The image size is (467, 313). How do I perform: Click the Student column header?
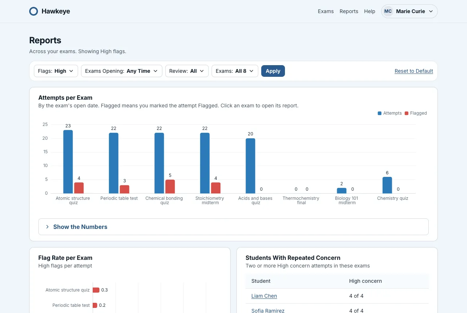pyautogui.click(x=261, y=281)
